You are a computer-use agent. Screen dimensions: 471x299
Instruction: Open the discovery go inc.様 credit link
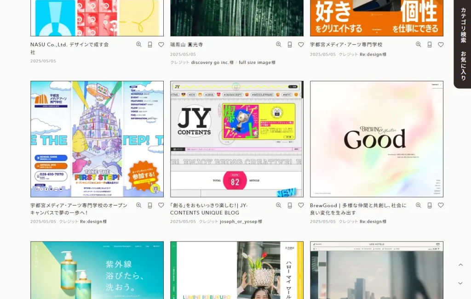pyautogui.click(x=213, y=62)
